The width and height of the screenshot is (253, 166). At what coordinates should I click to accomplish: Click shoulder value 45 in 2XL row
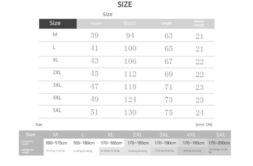coord(94,74)
